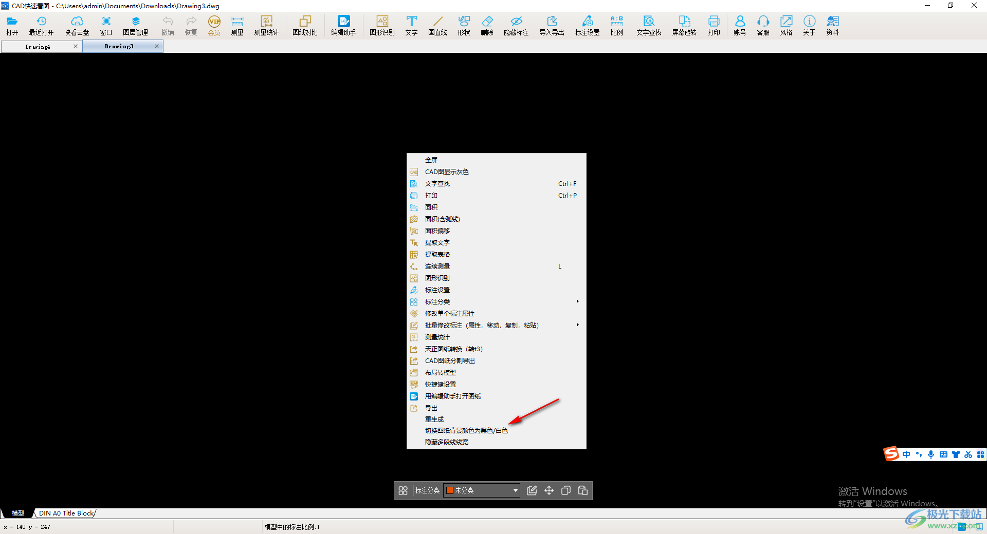
Task: Expand 批量修改标注 submenu arrow
Action: click(x=578, y=325)
